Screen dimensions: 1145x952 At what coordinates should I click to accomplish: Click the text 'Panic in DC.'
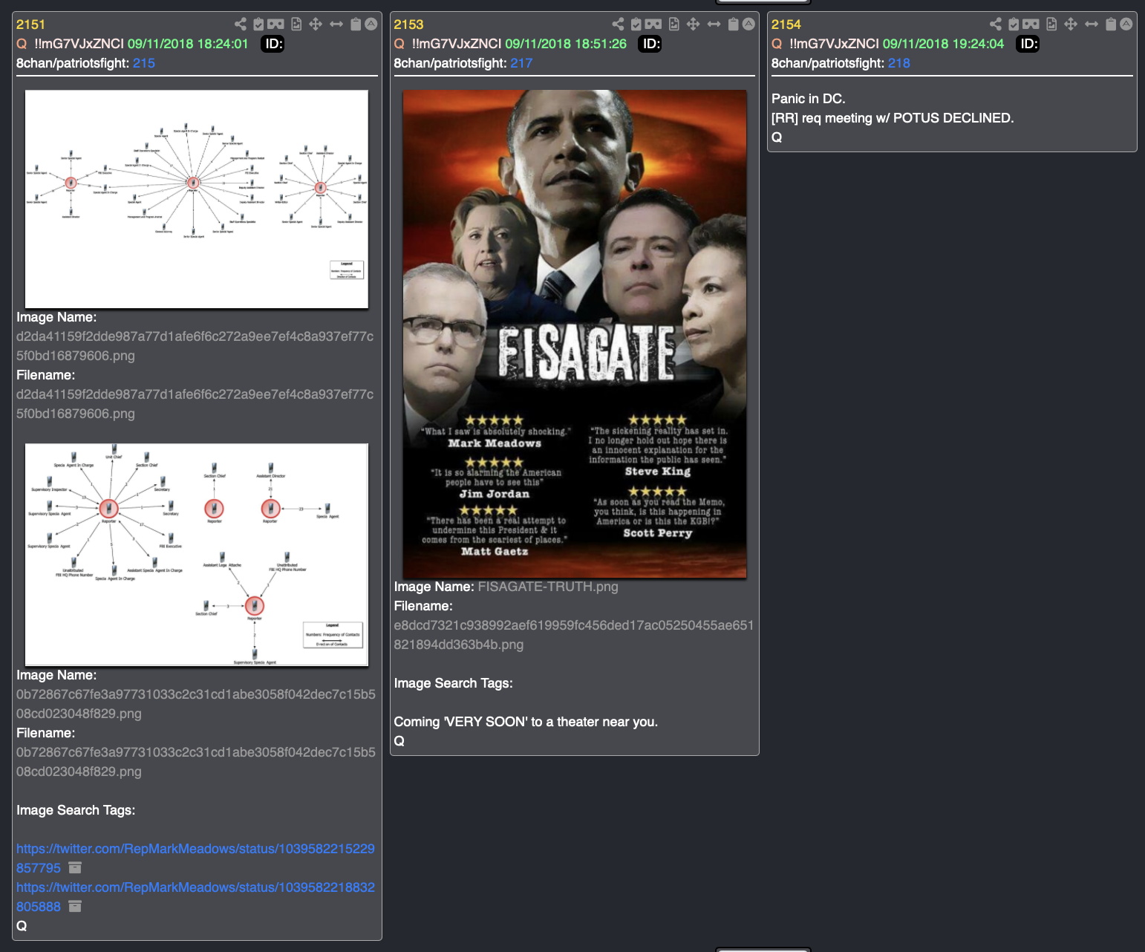pos(809,99)
